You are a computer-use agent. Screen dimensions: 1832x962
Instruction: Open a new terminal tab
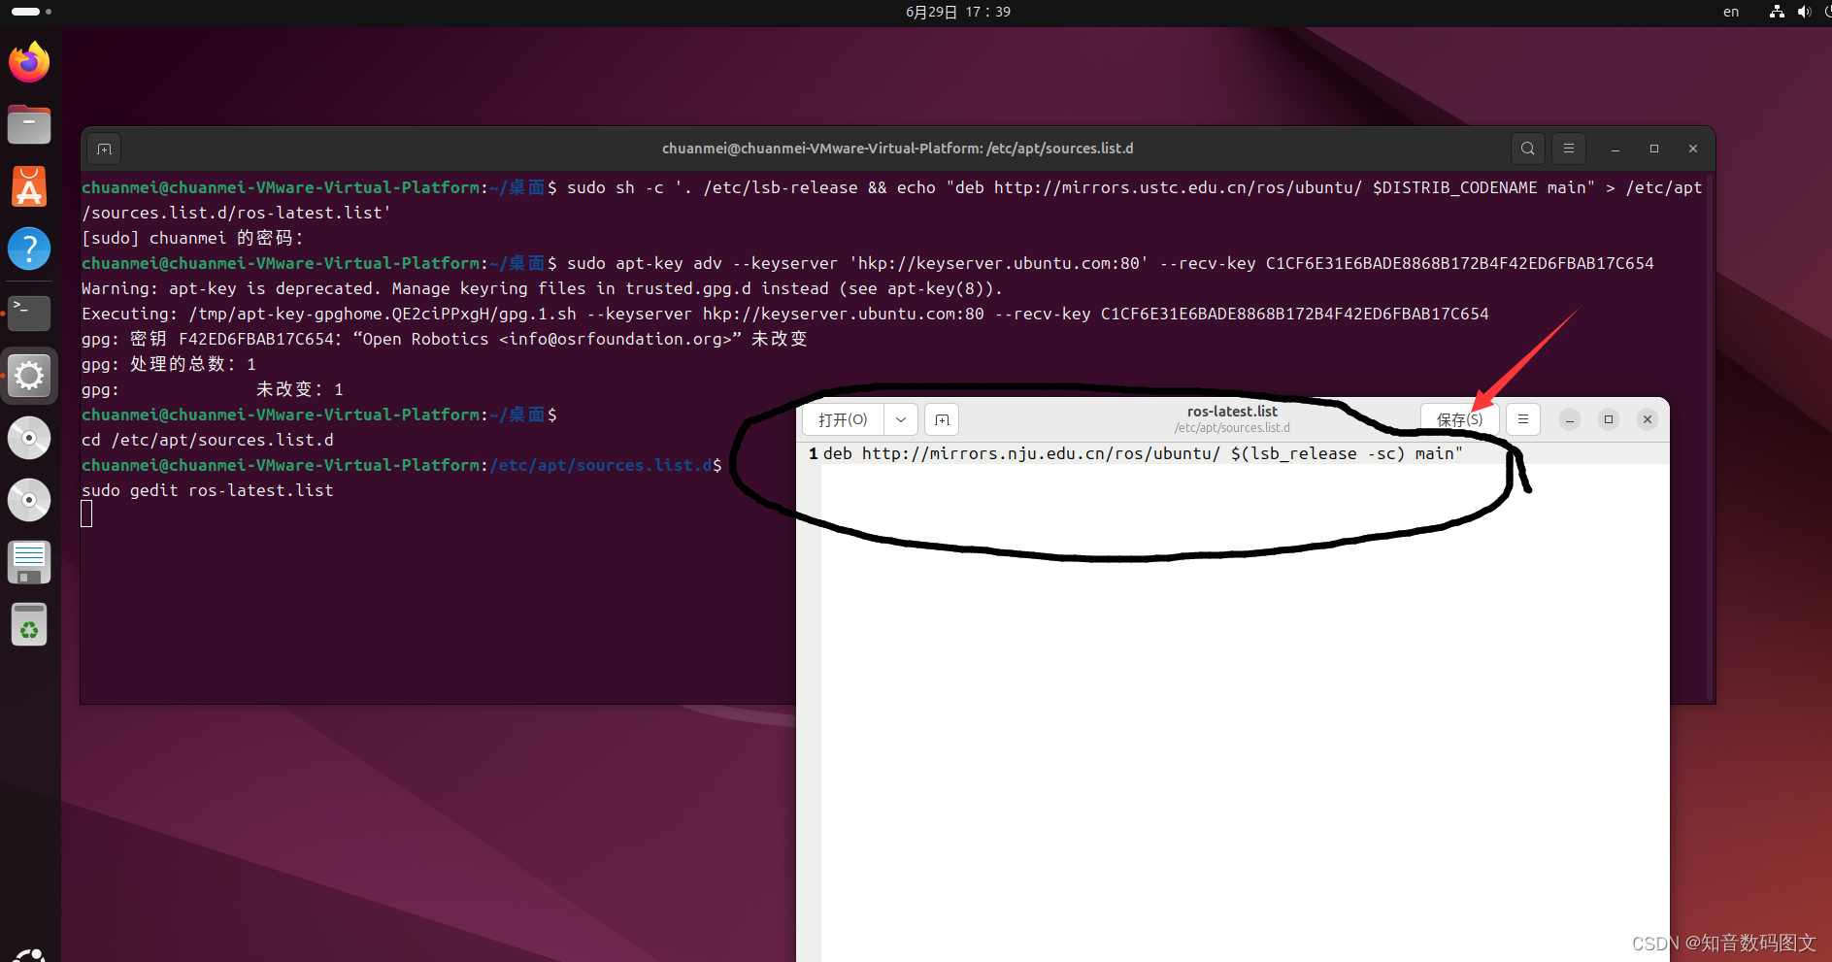click(x=104, y=149)
